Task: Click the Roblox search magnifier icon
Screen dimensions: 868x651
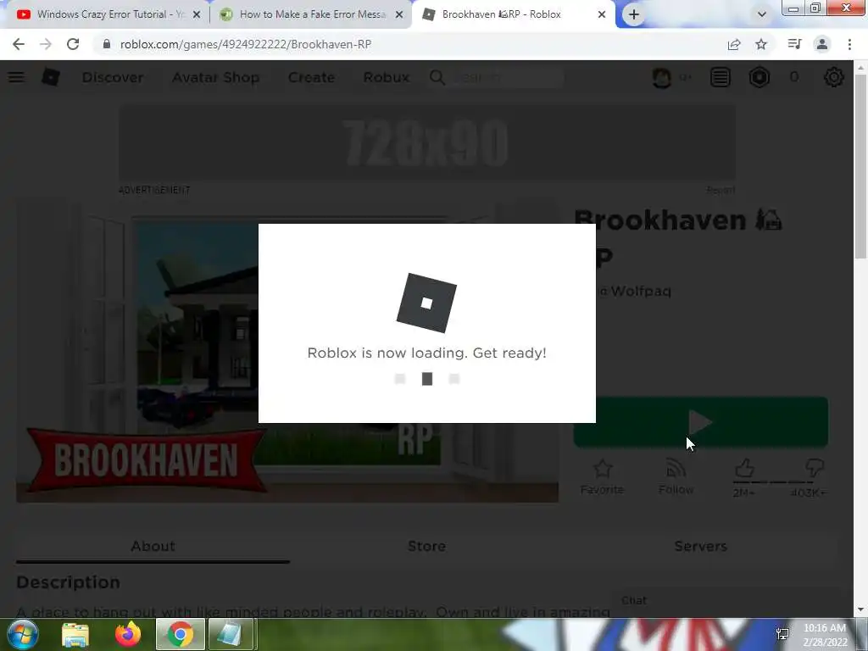Action: tap(437, 77)
